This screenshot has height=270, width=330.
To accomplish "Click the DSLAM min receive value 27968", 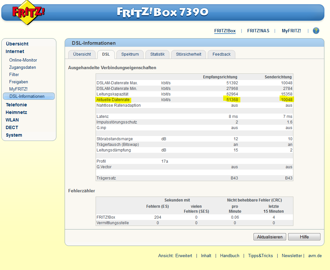I will [232, 89].
